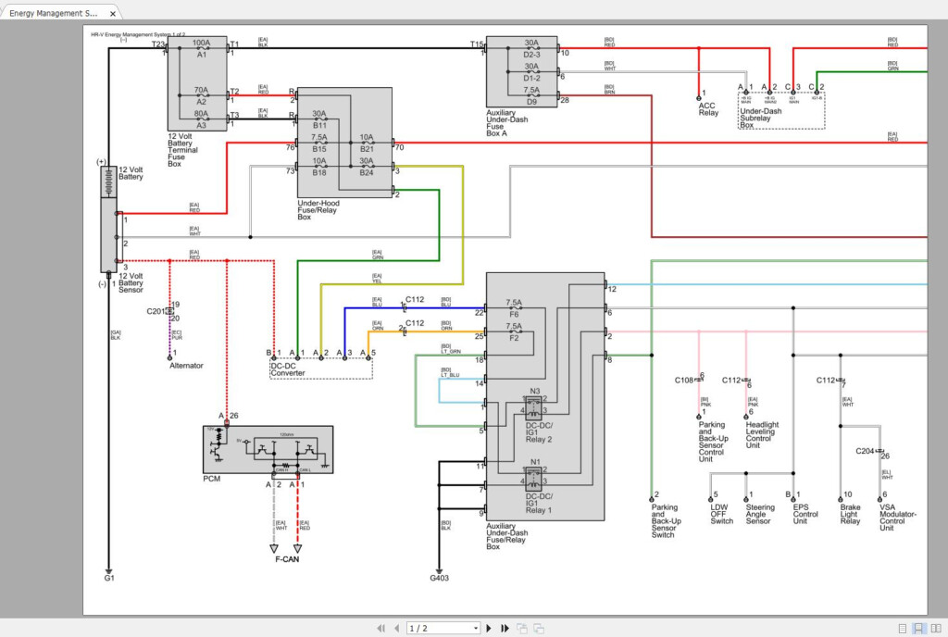This screenshot has width=948, height=637.
Task: Click the C201 connector label
Action: tap(156, 312)
